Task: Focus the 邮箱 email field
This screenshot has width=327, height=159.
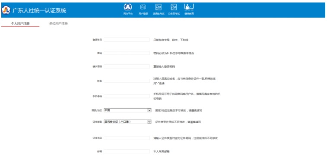Action: coord(127,151)
